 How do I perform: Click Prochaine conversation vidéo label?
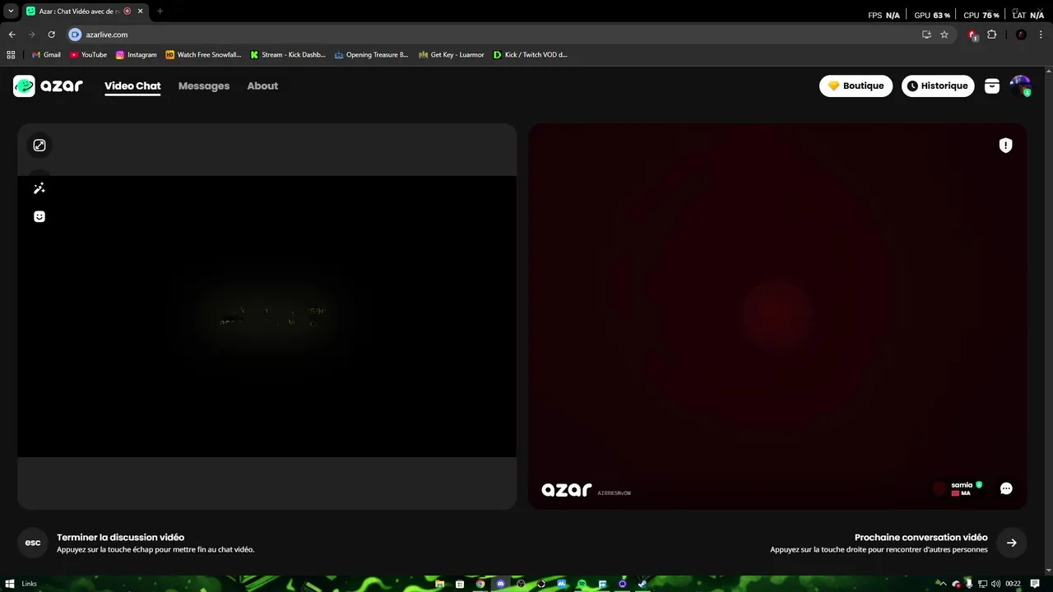(921, 537)
